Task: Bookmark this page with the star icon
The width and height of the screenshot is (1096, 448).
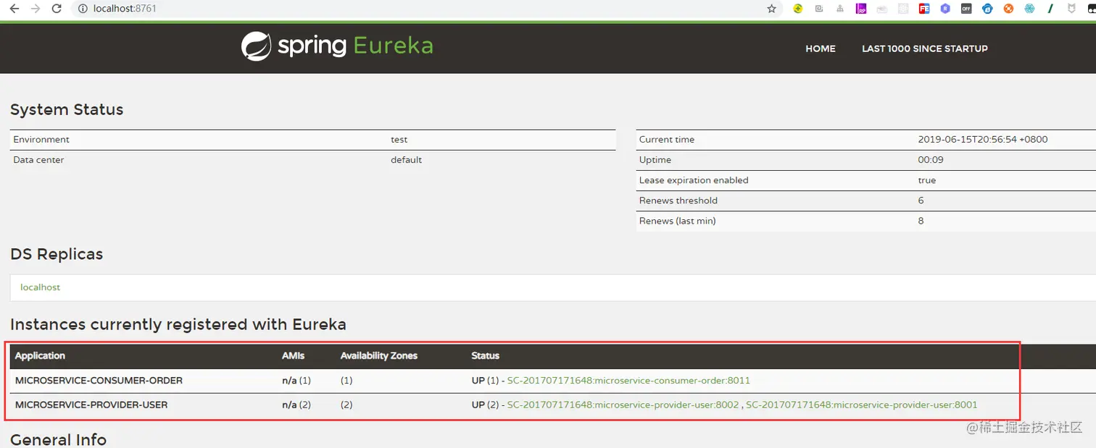Action: coord(771,9)
